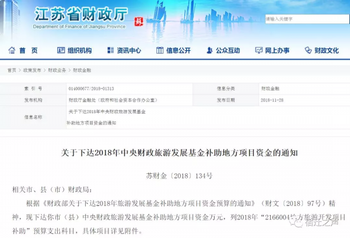Open the 首页 home menu item
This screenshot has height=238, width=350.
(x=28, y=51)
